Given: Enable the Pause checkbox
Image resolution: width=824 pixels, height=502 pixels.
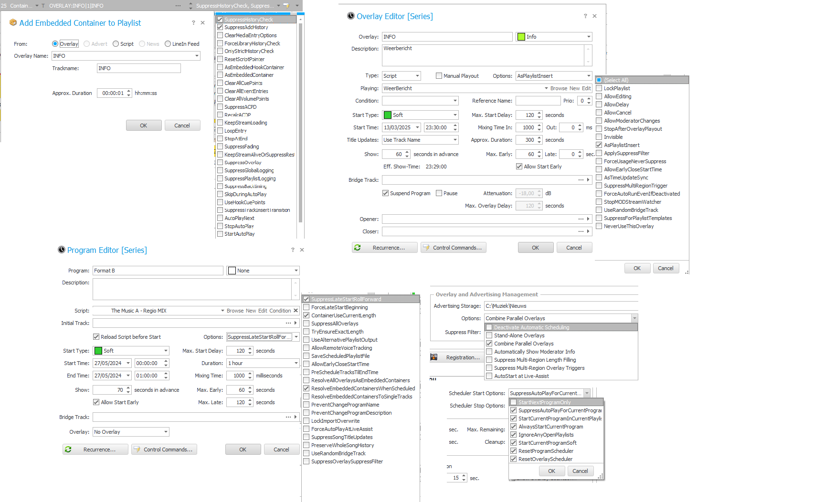Looking at the screenshot, I should coord(439,193).
